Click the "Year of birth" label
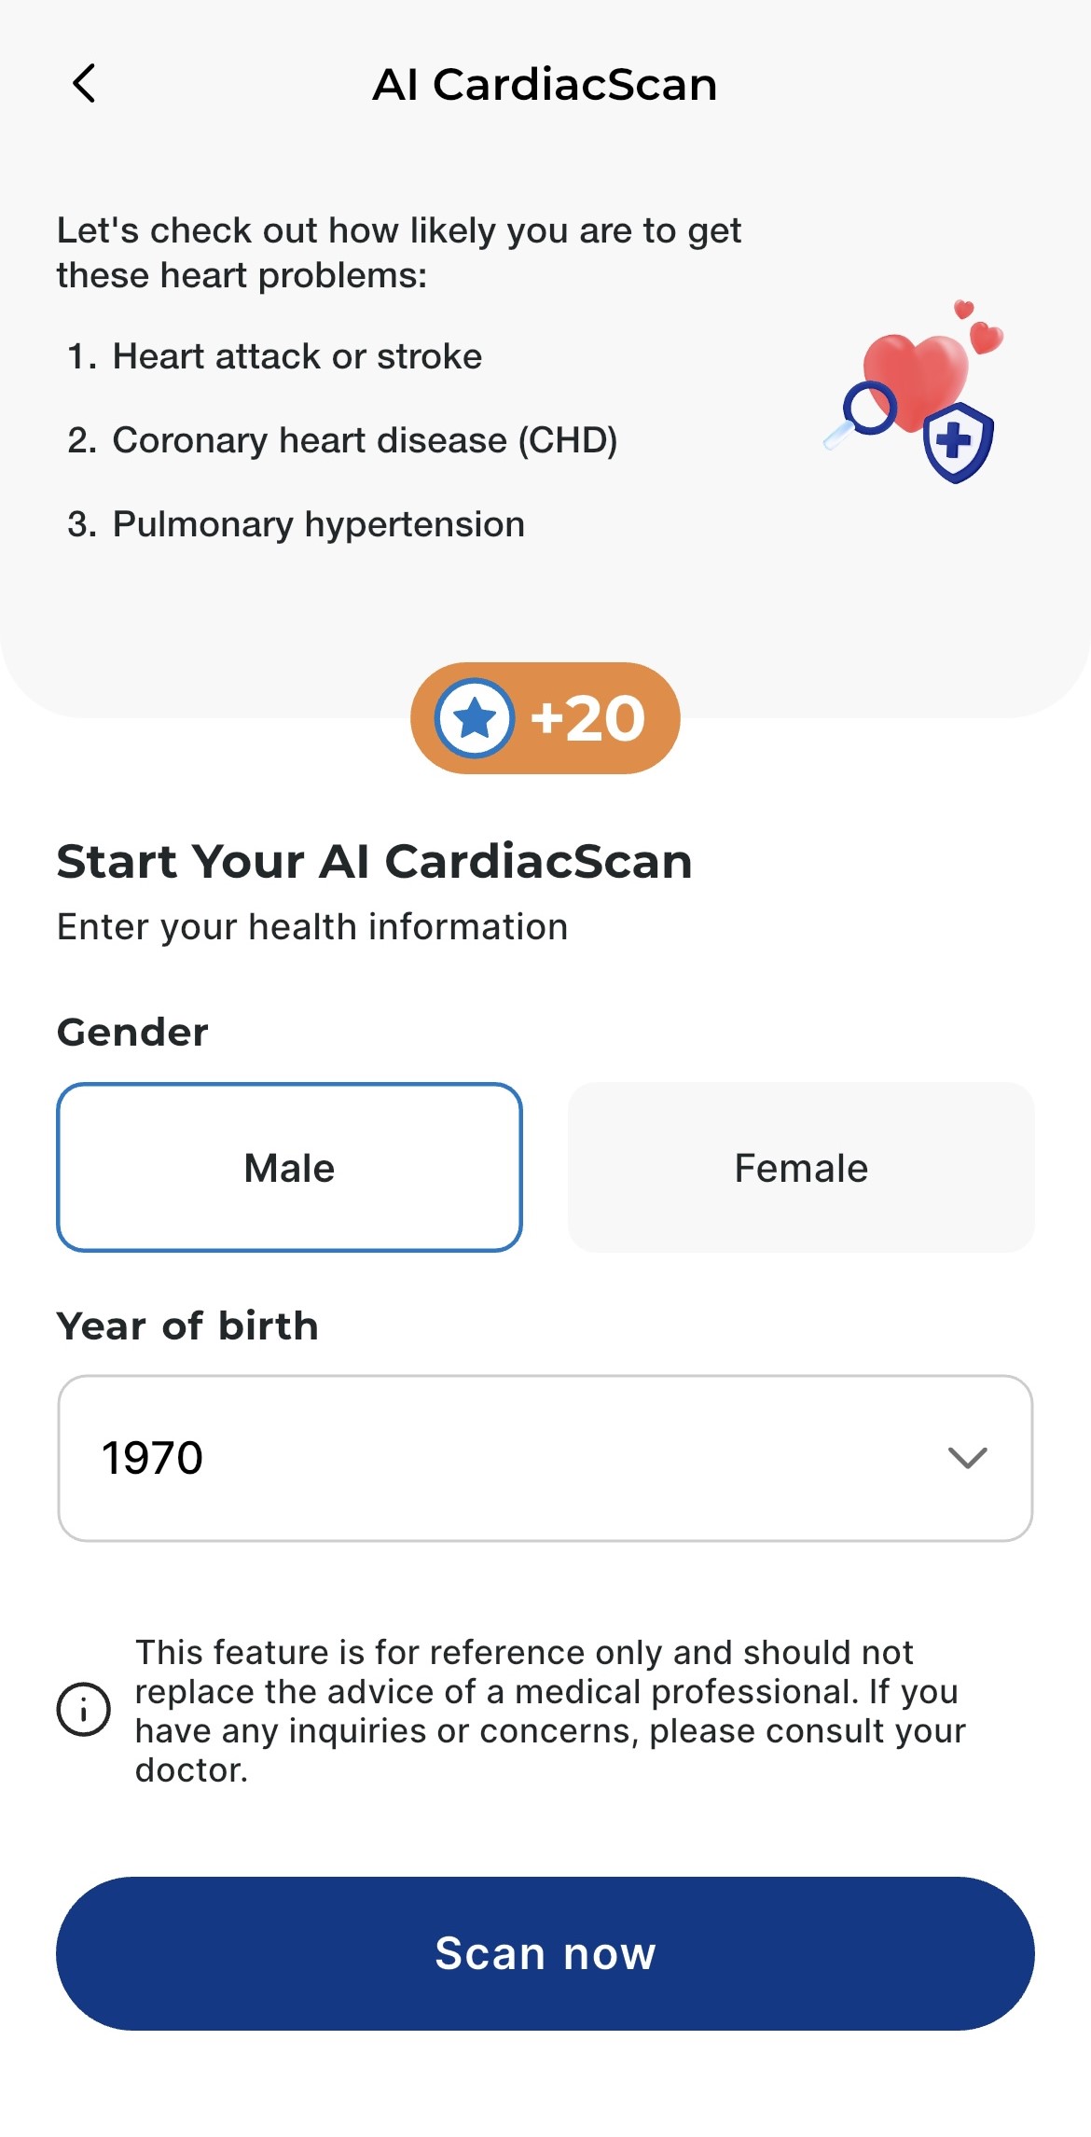Screen dimensions: 1091x2137 pyautogui.click(x=187, y=1325)
